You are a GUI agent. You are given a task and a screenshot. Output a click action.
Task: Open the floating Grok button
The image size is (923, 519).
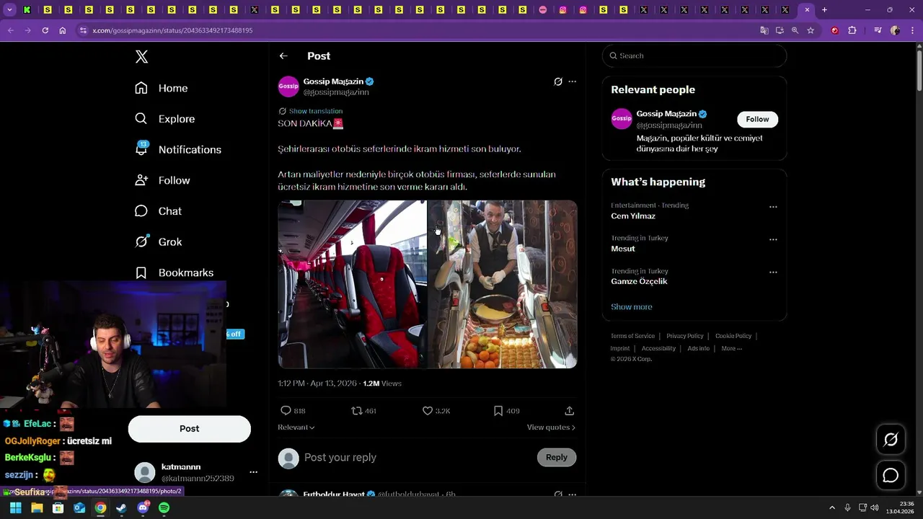(891, 440)
